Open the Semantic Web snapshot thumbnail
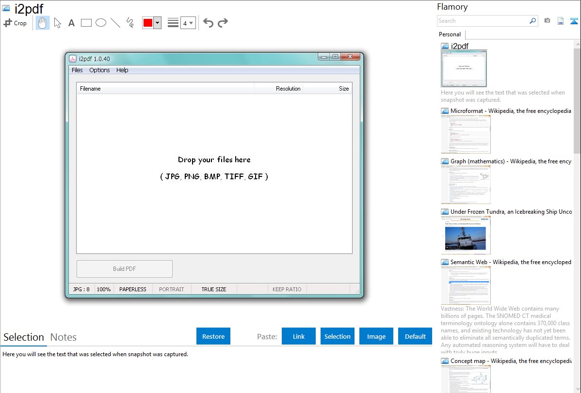This screenshot has height=393, width=581. click(466, 285)
